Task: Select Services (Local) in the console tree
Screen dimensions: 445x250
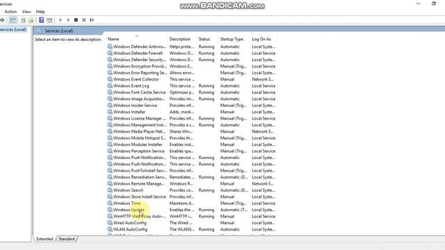Action: pyautogui.click(x=13, y=29)
